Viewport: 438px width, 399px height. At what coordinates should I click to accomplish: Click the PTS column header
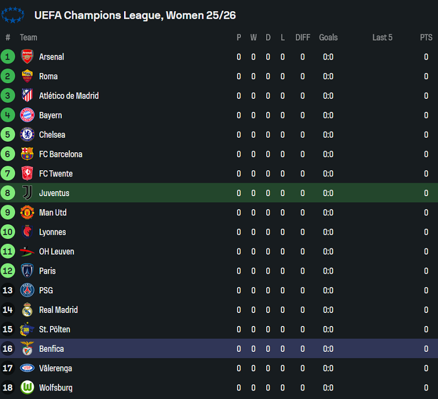tap(426, 38)
